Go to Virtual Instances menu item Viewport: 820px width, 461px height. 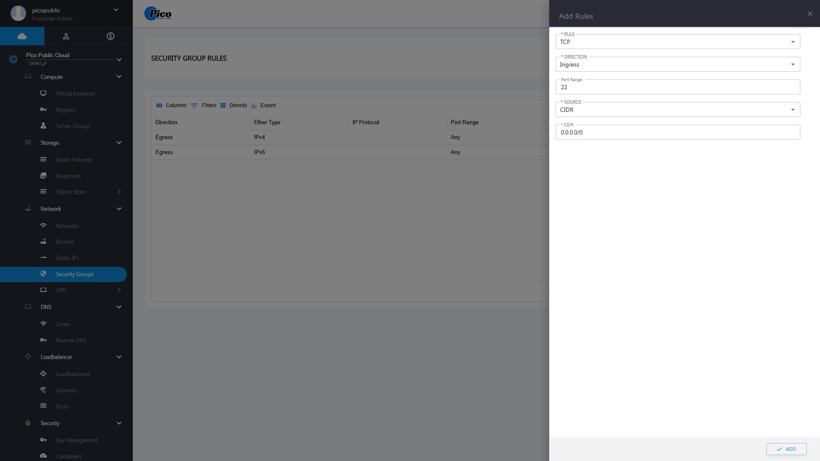(76, 93)
